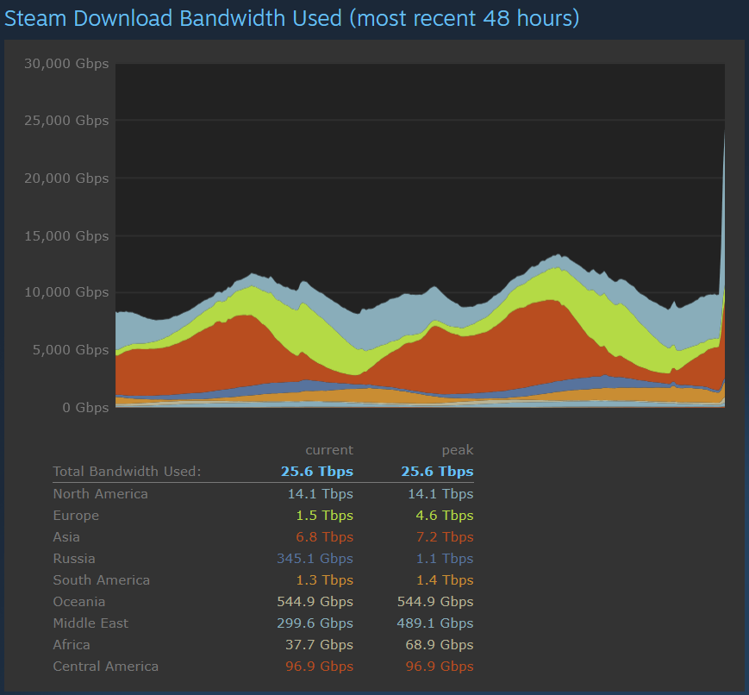
Task: Select the Oceania row label
Action: coord(78,601)
